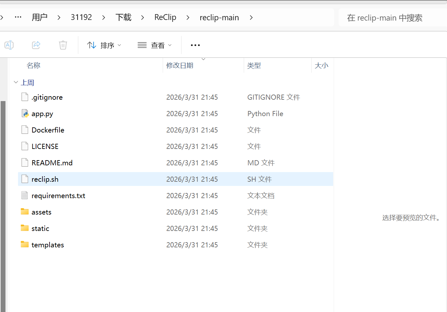
Task: Click the Delete trash icon
Action: pos(63,45)
